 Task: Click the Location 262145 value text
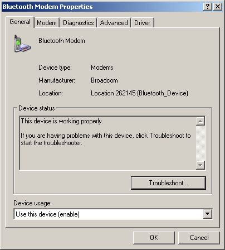(x=139, y=93)
